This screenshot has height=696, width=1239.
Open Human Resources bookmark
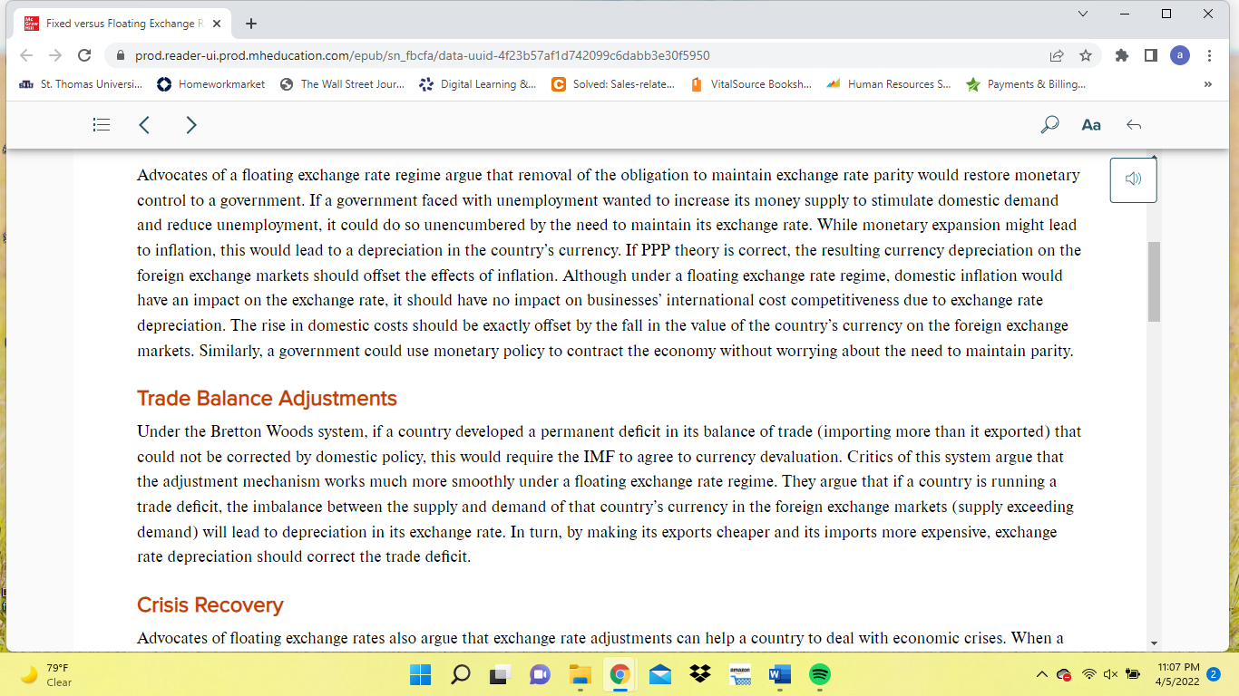[x=889, y=84]
